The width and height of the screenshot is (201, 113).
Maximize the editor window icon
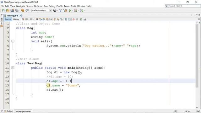click(199, 15)
